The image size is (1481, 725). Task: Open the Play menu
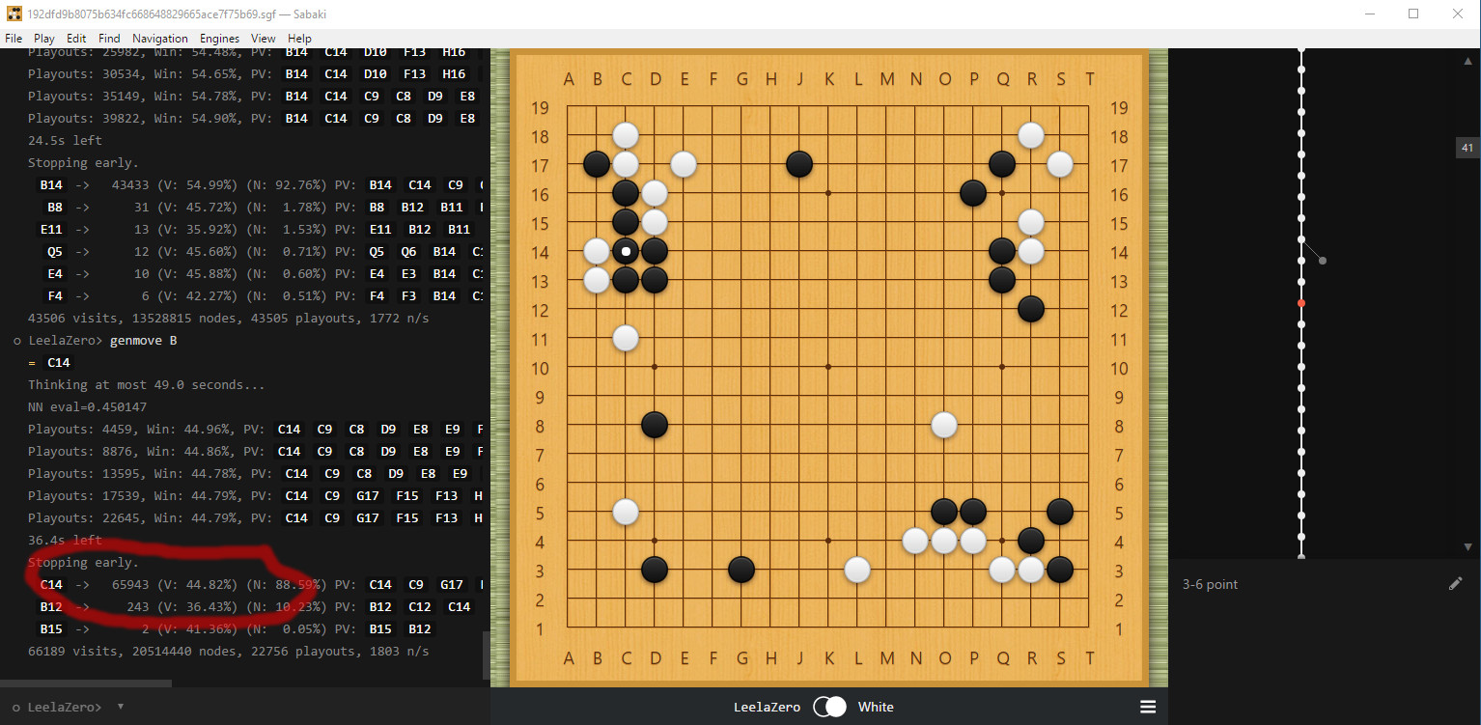(x=44, y=39)
